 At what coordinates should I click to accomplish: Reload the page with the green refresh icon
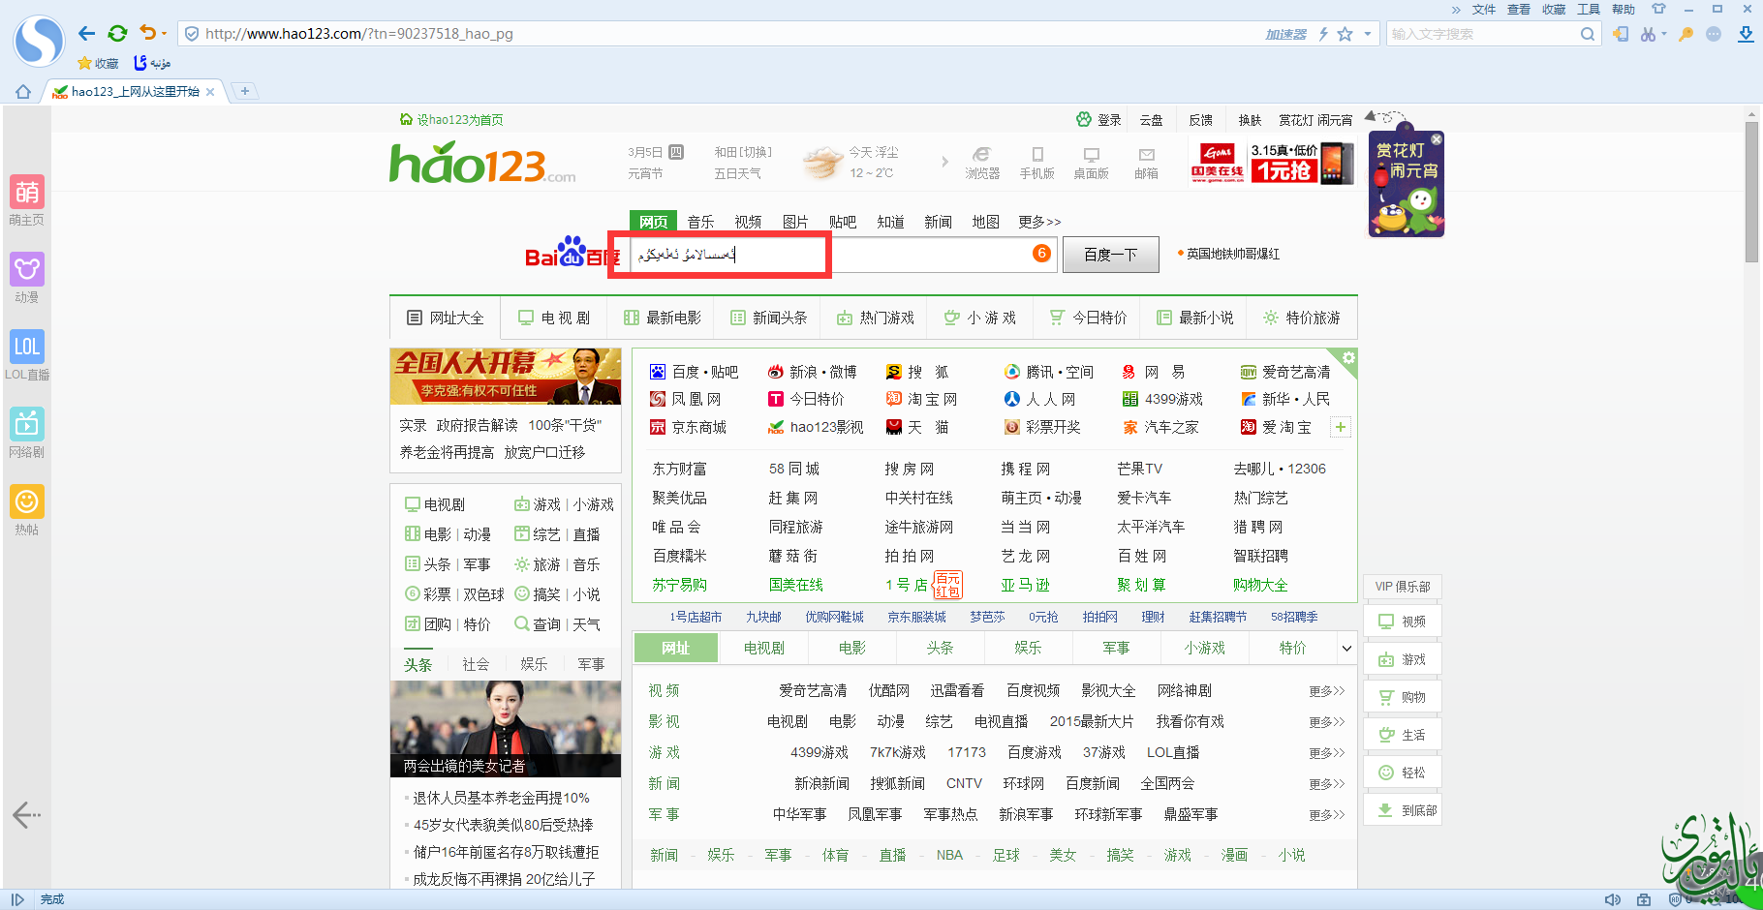(x=117, y=34)
